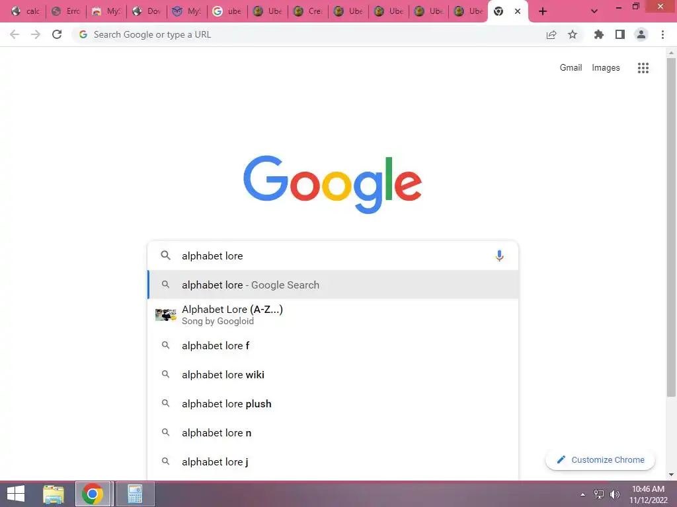Open the volume tray icon
The image size is (677, 507).
pos(614,494)
